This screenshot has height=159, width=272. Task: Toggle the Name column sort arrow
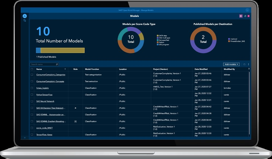pos(65,69)
